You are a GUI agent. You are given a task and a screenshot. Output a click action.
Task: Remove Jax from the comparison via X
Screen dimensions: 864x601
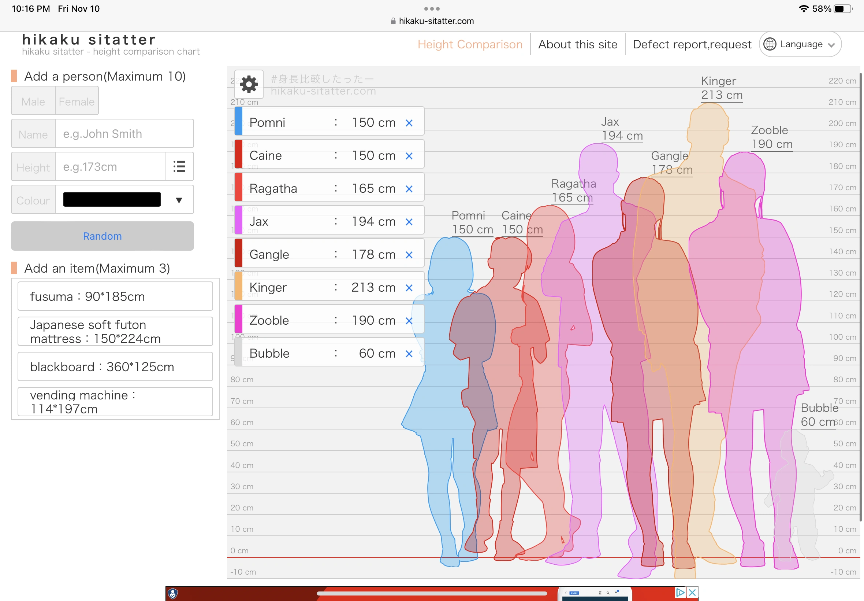[409, 222]
